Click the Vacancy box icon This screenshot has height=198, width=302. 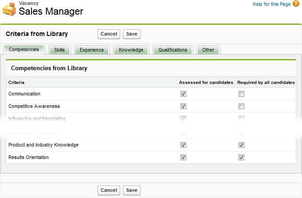pyautogui.click(x=9, y=10)
